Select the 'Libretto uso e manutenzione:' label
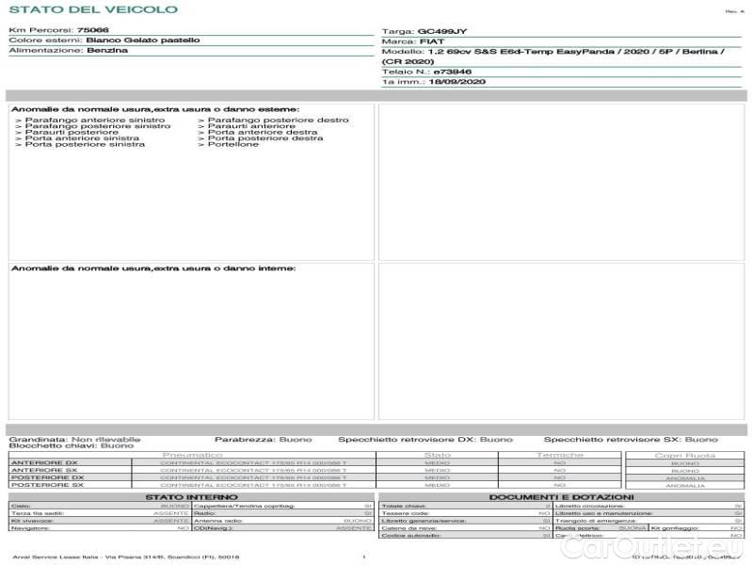Screen dimensions: 753x565 click(x=603, y=513)
